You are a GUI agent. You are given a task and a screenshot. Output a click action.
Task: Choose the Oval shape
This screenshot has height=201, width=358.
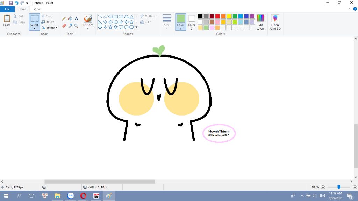point(110,17)
